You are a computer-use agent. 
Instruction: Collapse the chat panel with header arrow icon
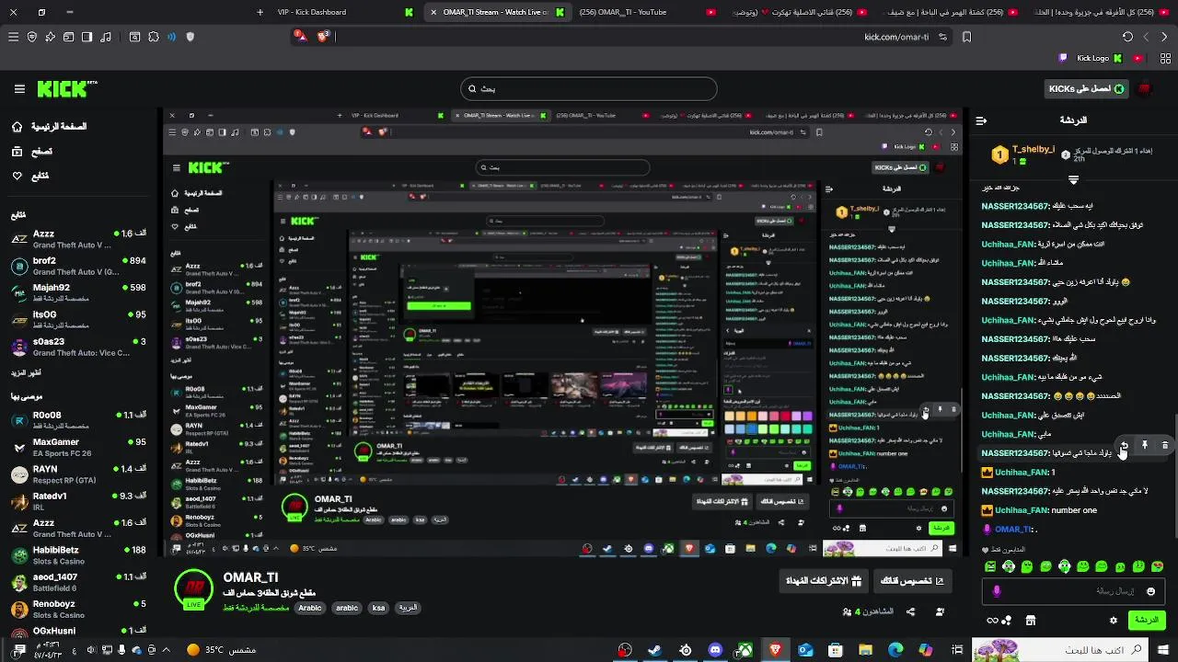[981, 120]
